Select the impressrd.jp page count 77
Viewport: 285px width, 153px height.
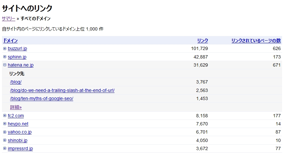point(278,148)
